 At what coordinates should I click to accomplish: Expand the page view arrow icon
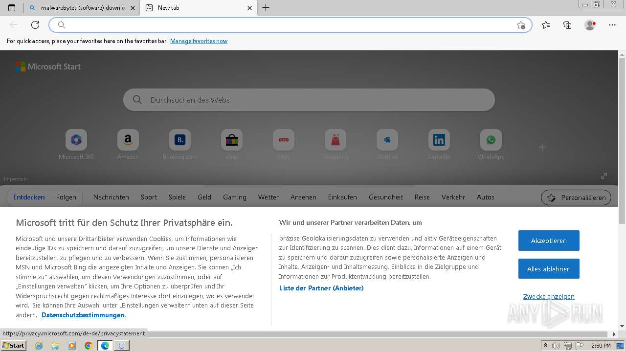(x=604, y=176)
